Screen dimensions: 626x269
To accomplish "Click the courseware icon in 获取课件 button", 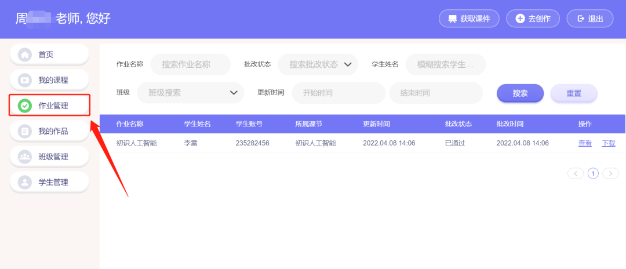I will click(452, 19).
